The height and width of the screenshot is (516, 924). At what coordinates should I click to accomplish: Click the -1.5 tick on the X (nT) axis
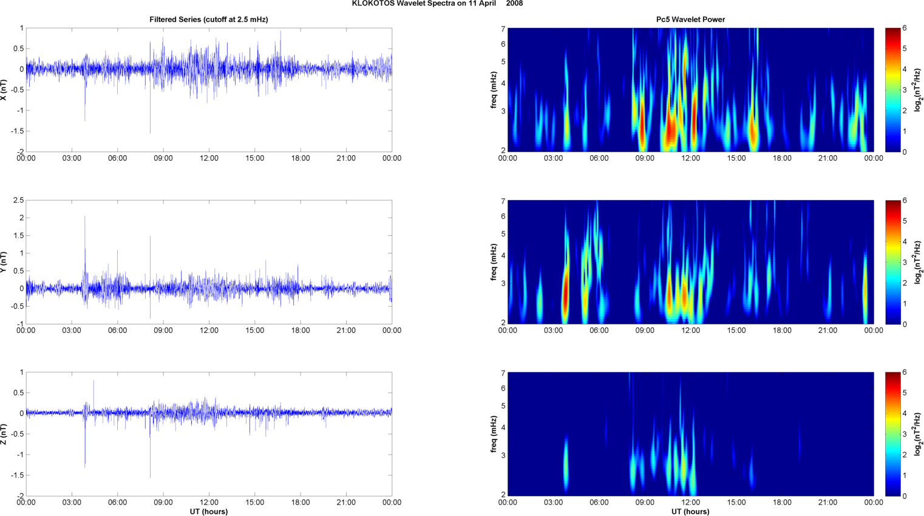coord(17,131)
